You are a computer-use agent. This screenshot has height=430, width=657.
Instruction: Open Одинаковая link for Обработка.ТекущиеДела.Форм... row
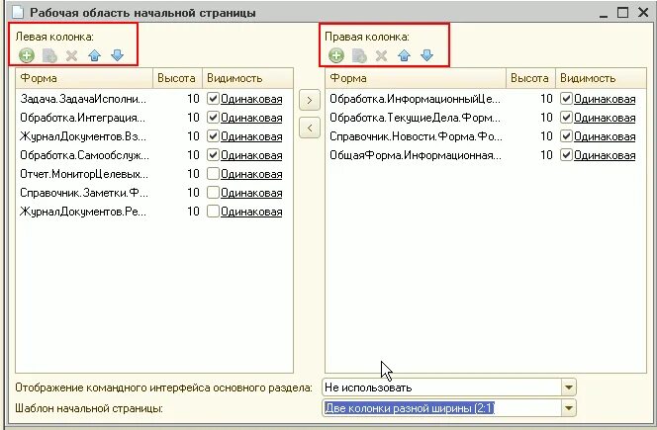[x=605, y=118]
